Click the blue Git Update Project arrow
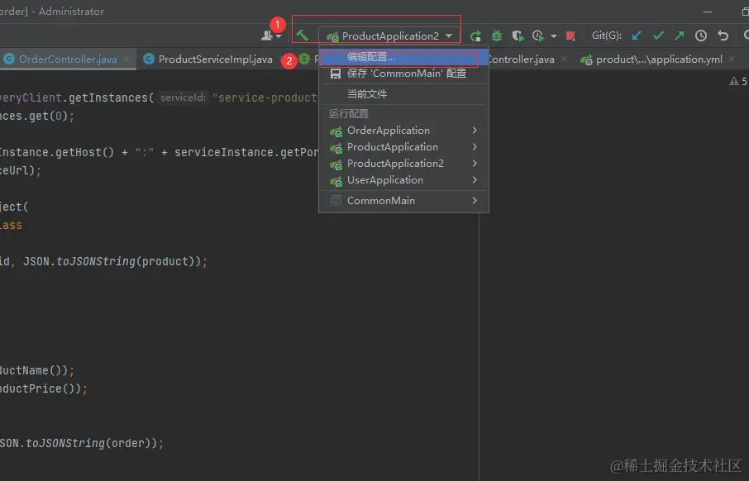749x481 pixels. click(637, 36)
